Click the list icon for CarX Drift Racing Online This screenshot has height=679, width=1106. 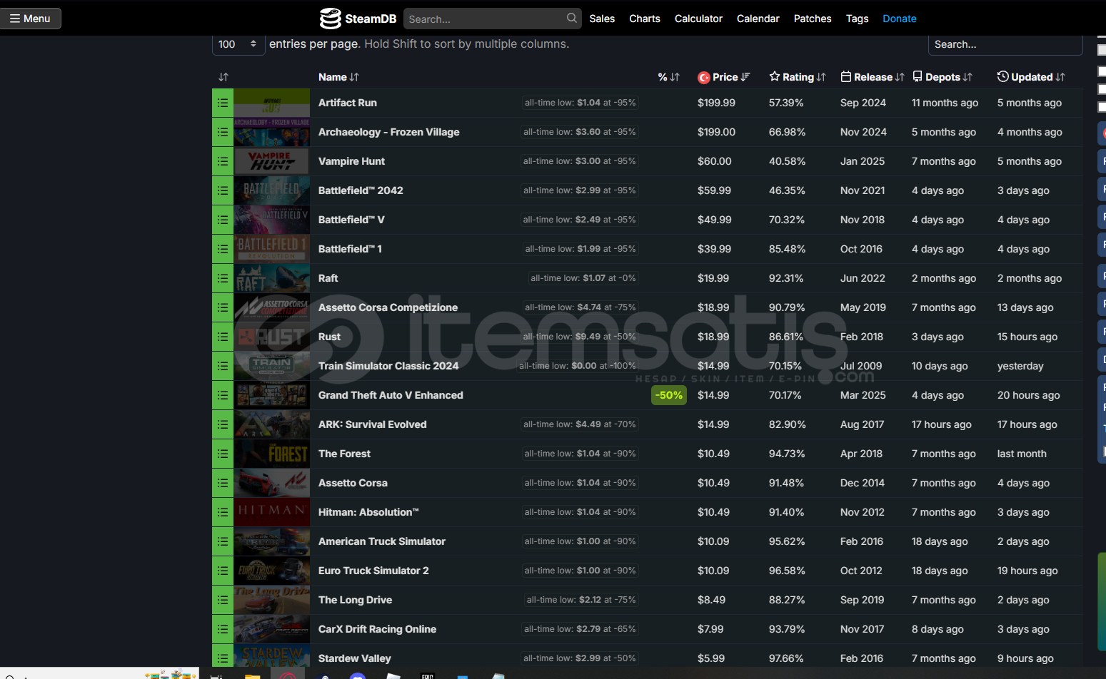pos(223,629)
